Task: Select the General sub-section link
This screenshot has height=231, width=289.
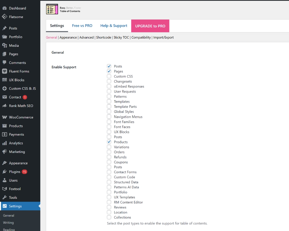Action: [51, 38]
